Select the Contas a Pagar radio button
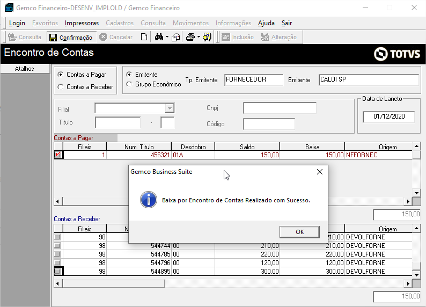This screenshot has width=426, height=307. click(60, 75)
